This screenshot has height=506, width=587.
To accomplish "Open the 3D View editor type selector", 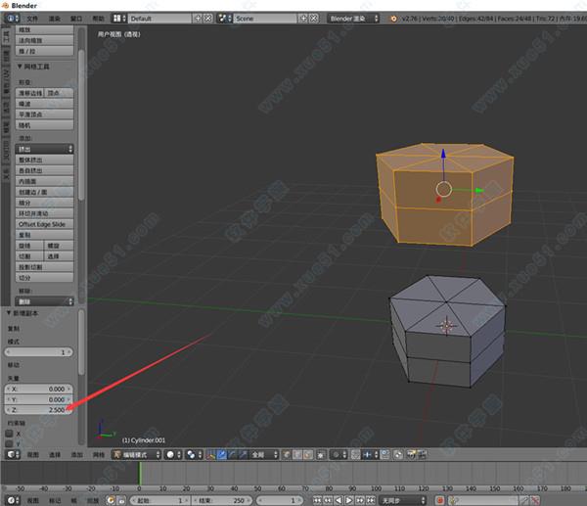I will click(14, 455).
